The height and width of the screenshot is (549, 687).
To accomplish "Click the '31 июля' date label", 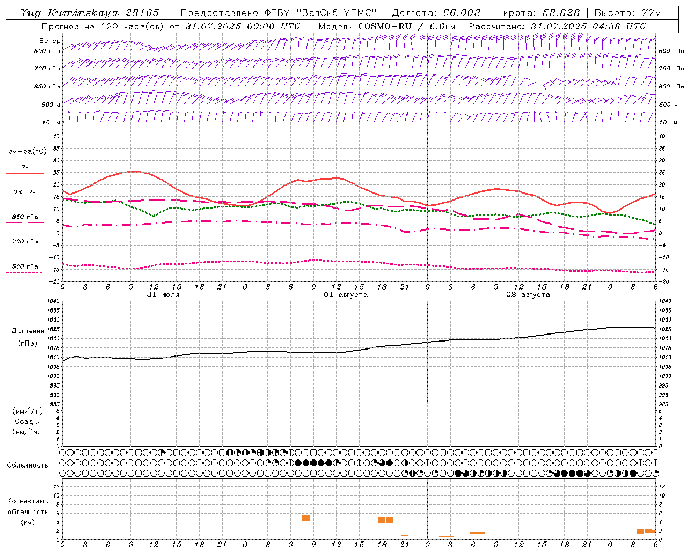I will [163, 295].
